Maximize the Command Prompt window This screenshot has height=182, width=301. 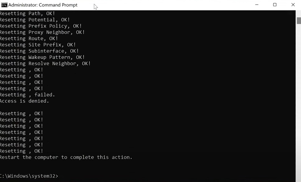[x=275, y=5]
